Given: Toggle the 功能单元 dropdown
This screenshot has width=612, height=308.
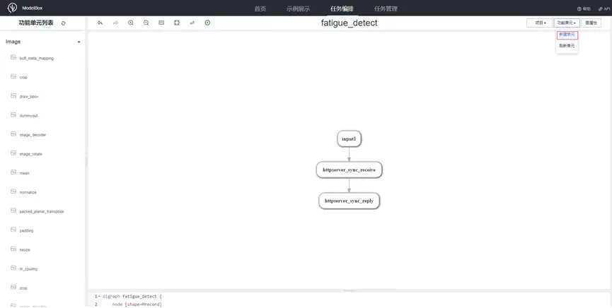Looking at the screenshot, I should [x=566, y=23].
